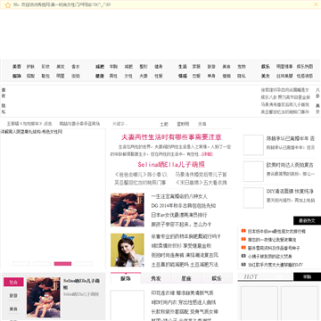
Task: Open the 家居 nav link
Action: coord(196,67)
